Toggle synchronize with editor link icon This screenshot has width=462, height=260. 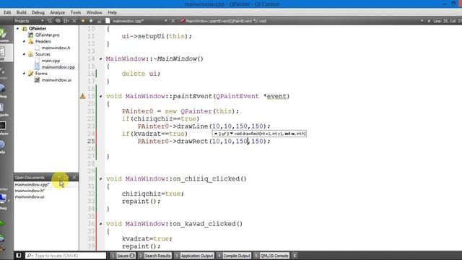58,21
